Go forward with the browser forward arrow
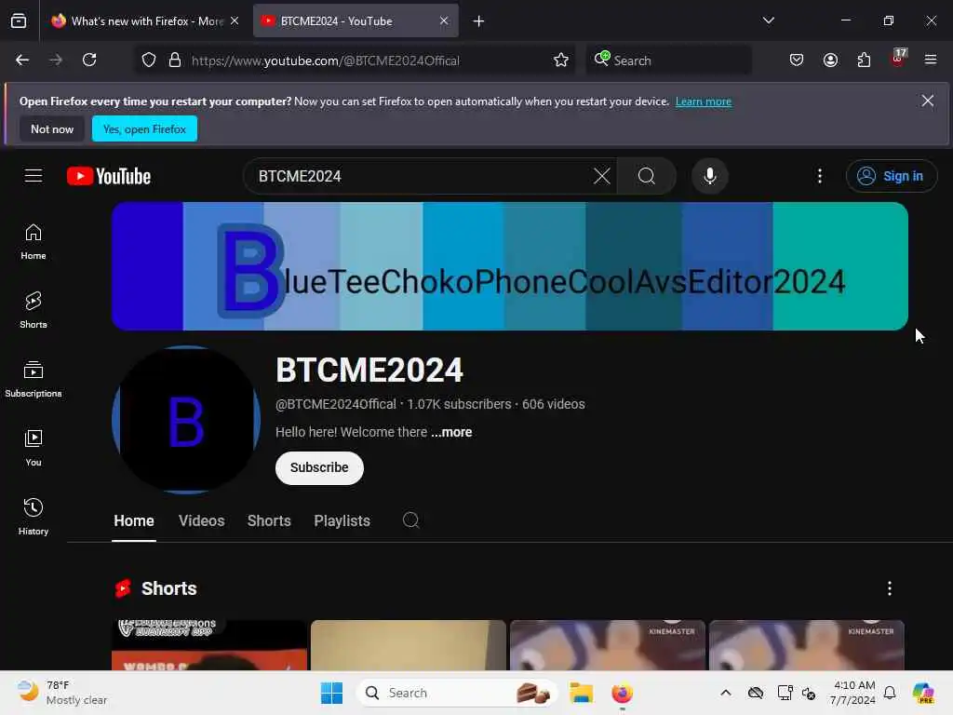This screenshot has width=953, height=715. click(x=55, y=60)
